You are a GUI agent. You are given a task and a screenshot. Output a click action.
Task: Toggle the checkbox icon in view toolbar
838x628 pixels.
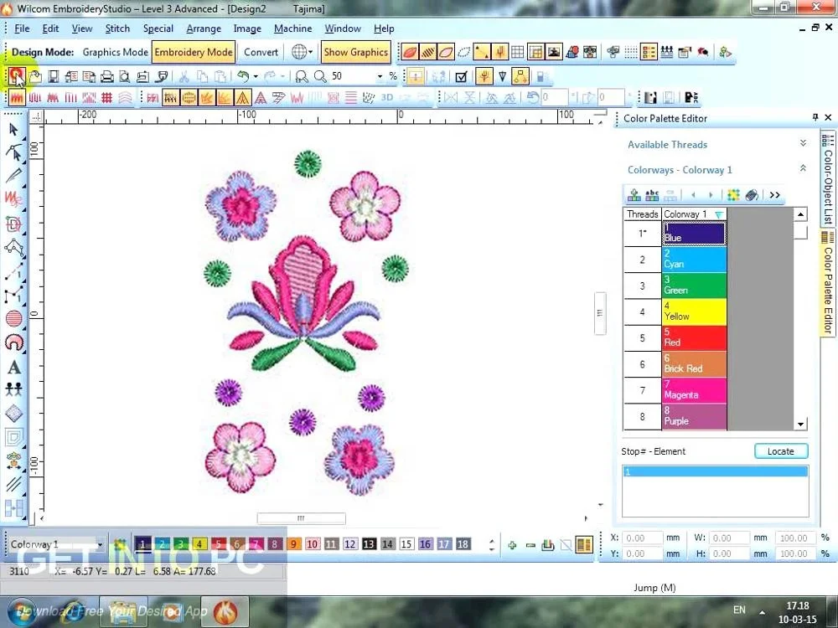[461, 76]
